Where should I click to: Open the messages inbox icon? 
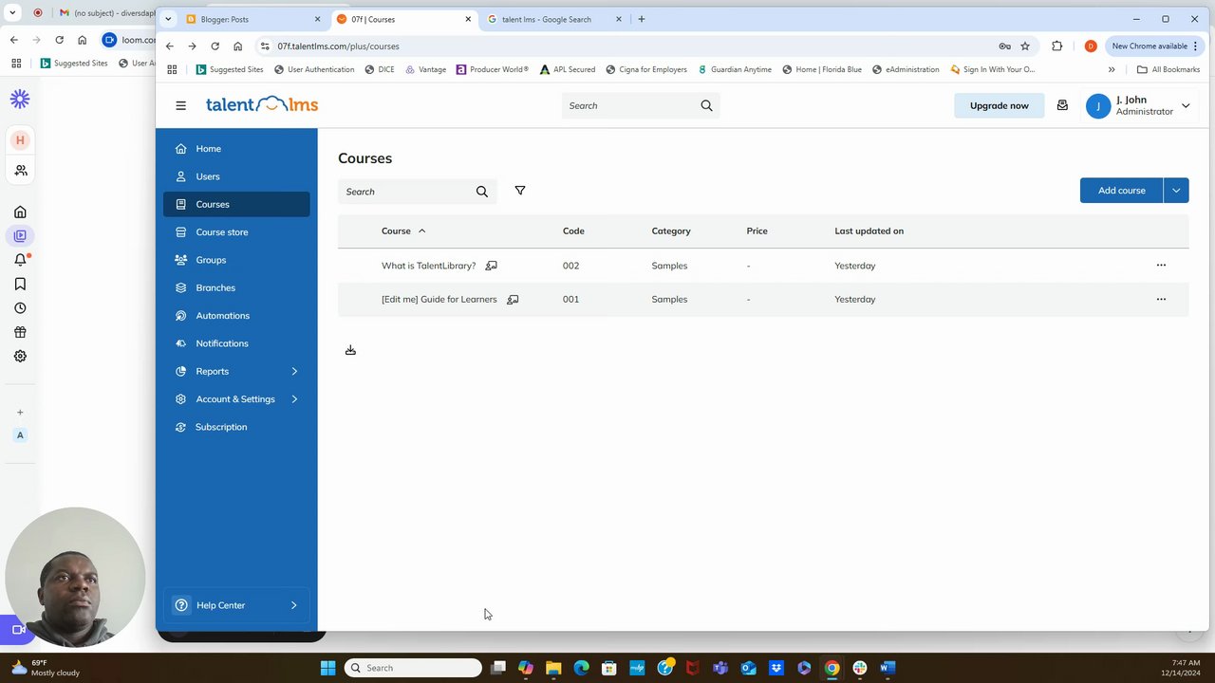click(x=1062, y=105)
